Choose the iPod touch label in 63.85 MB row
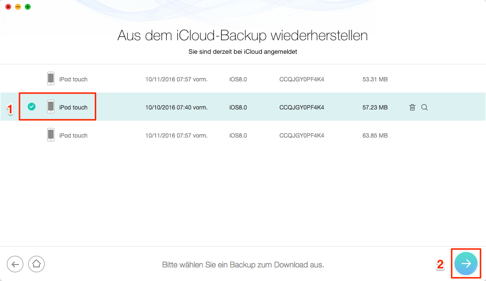This screenshot has width=486, height=281. click(73, 136)
